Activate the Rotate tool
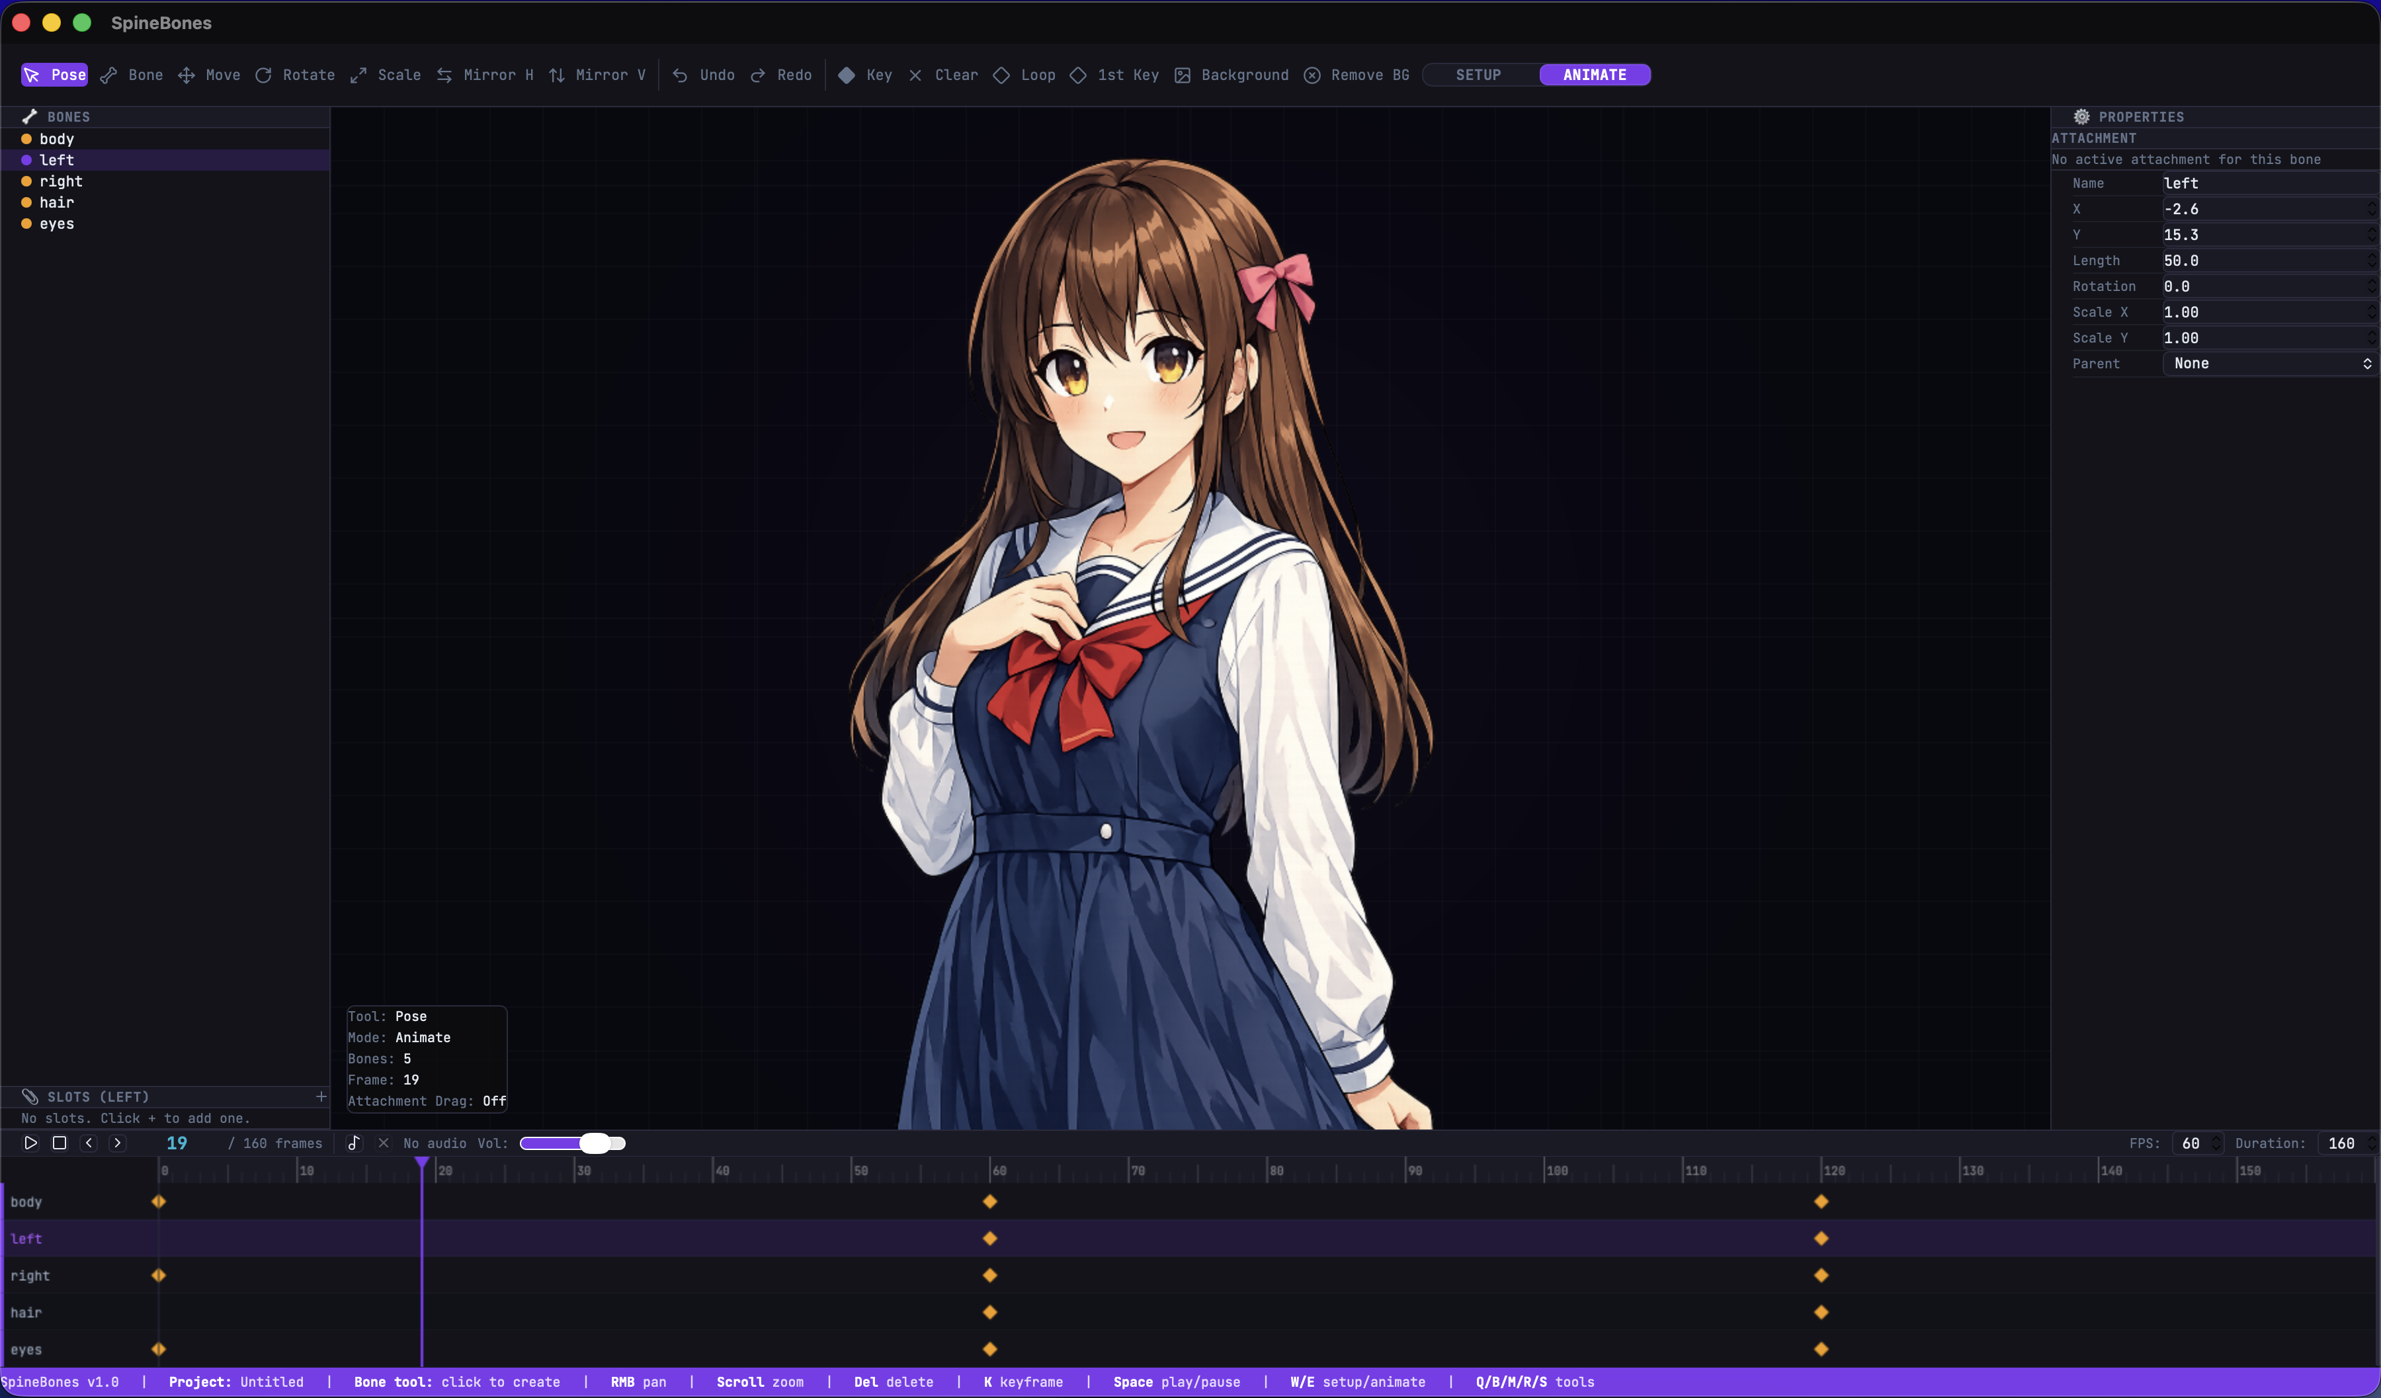Image resolution: width=2381 pixels, height=1398 pixels. pos(295,75)
